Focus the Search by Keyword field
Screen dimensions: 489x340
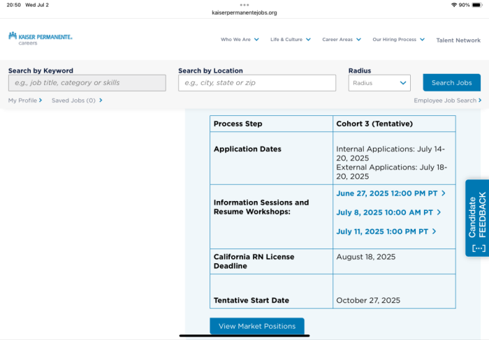pyautogui.click(x=87, y=83)
